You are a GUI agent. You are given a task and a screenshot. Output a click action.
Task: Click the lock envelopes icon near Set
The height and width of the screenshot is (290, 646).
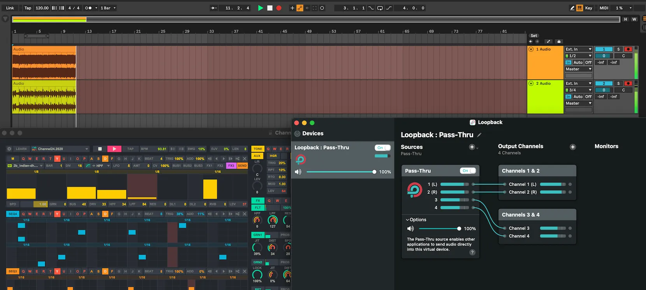[x=559, y=41]
